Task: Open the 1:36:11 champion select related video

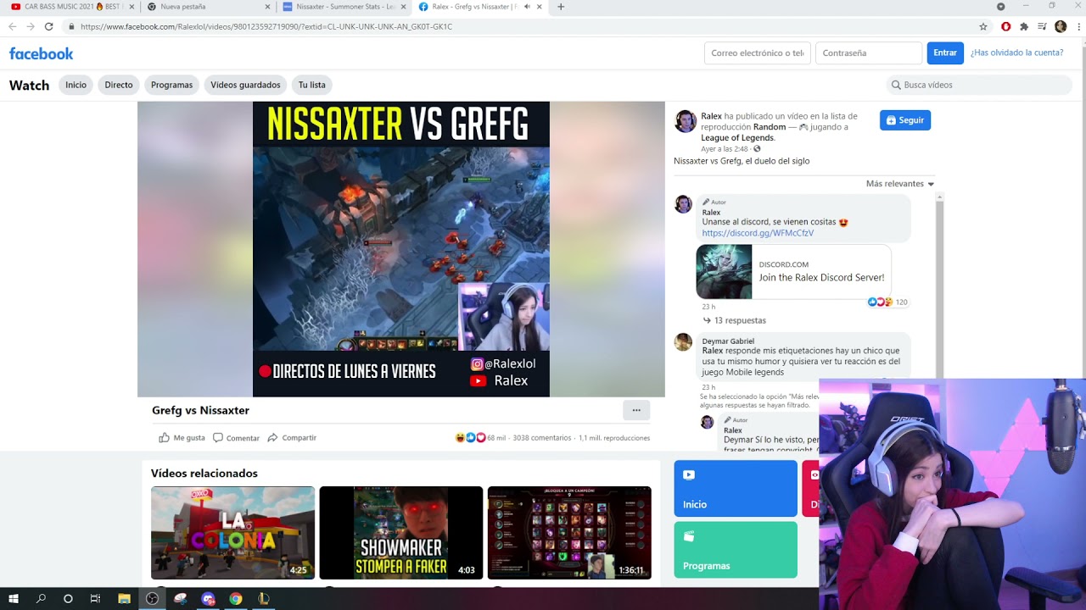Action: coord(569,533)
